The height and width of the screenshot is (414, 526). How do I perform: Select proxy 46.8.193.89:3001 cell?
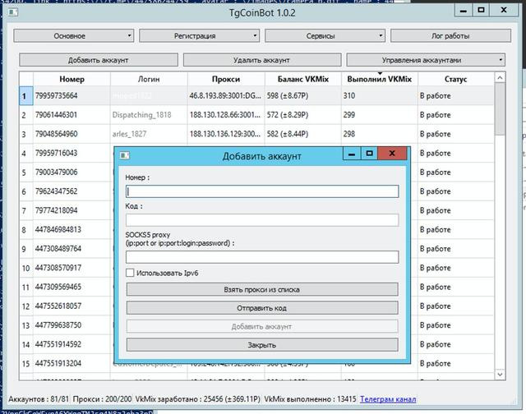[x=226, y=95]
